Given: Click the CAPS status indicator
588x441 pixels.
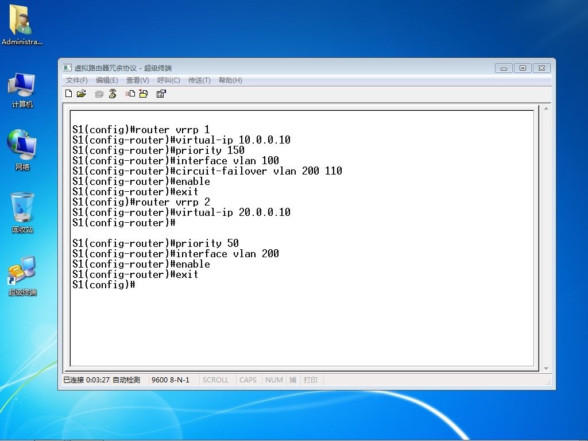Looking at the screenshot, I should point(248,380).
